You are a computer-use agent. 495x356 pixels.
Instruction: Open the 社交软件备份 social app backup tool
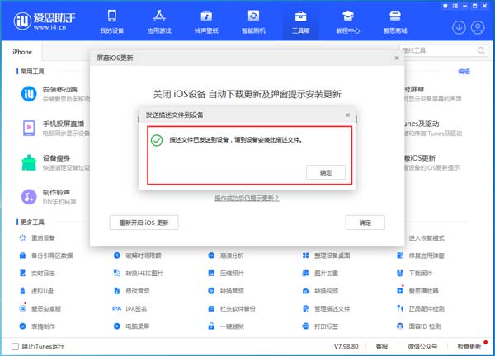click(x=232, y=308)
